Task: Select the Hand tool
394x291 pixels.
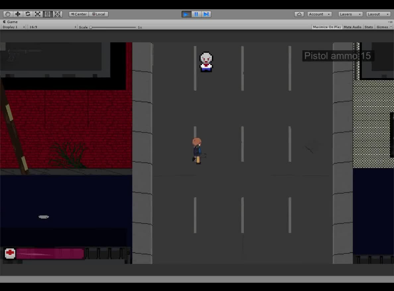Action: pyautogui.click(x=8, y=14)
